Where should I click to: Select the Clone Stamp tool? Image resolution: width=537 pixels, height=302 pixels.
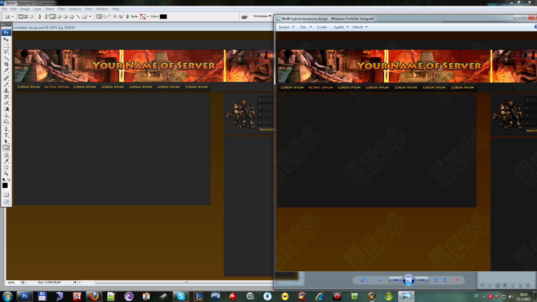click(x=6, y=91)
